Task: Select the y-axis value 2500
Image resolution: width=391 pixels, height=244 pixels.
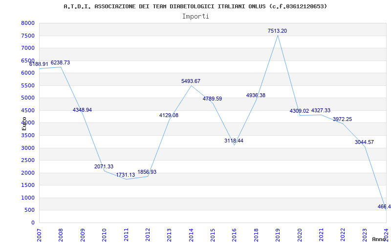Action: click(x=28, y=161)
